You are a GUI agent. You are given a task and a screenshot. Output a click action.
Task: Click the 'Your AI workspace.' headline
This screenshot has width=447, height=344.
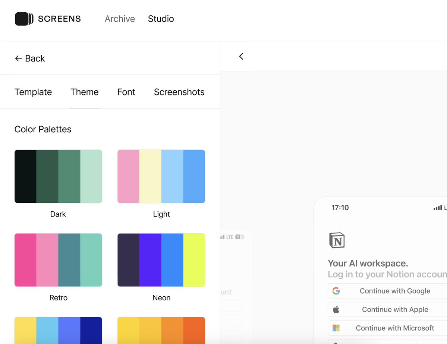pyautogui.click(x=368, y=263)
